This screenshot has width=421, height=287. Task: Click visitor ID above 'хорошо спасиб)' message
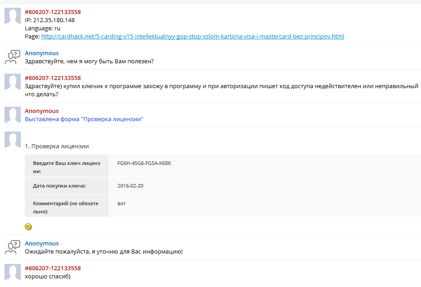tap(52, 268)
